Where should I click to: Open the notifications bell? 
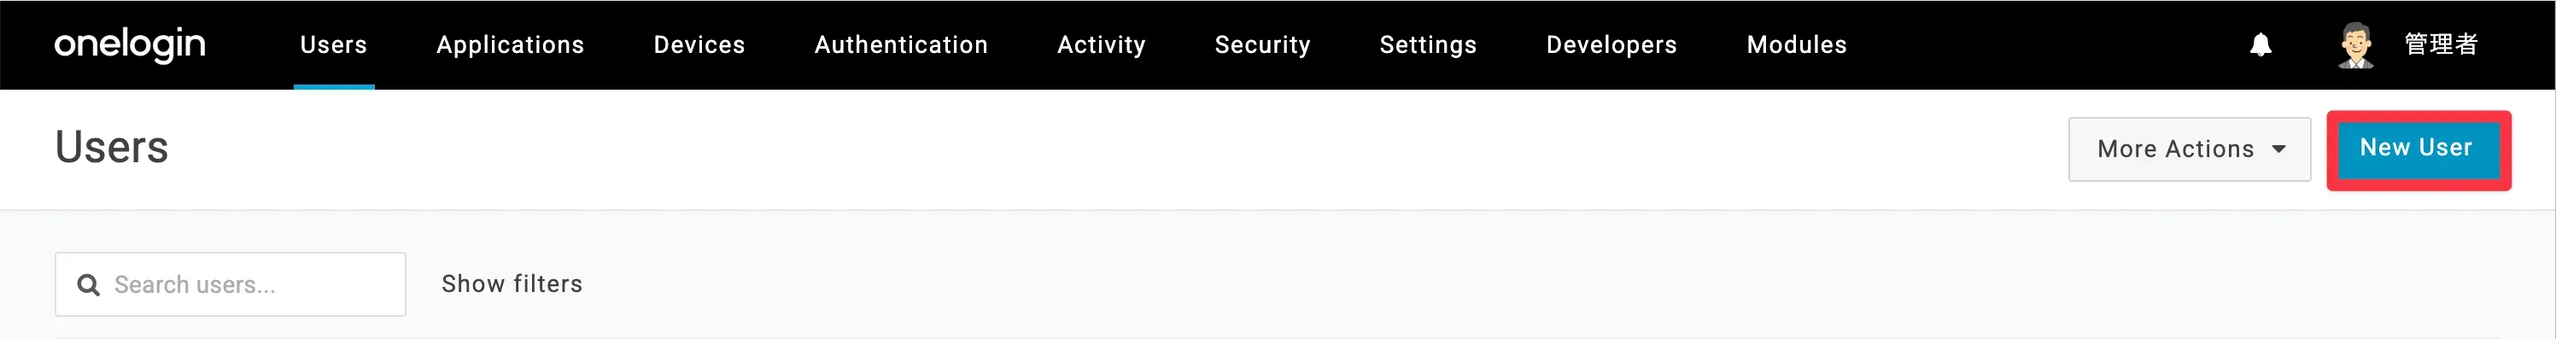2261,44
